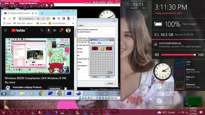Click the YouTube voice search microphone
Screen dimensions: 205x115
tap(48, 30)
